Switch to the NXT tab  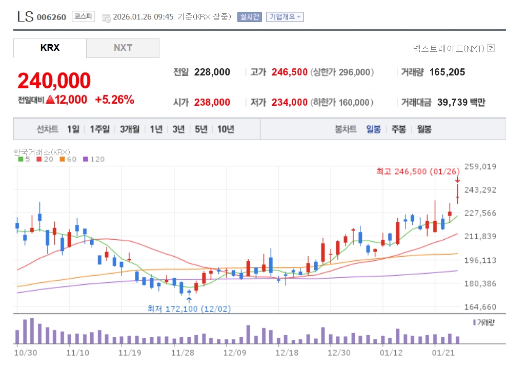(123, 48)
